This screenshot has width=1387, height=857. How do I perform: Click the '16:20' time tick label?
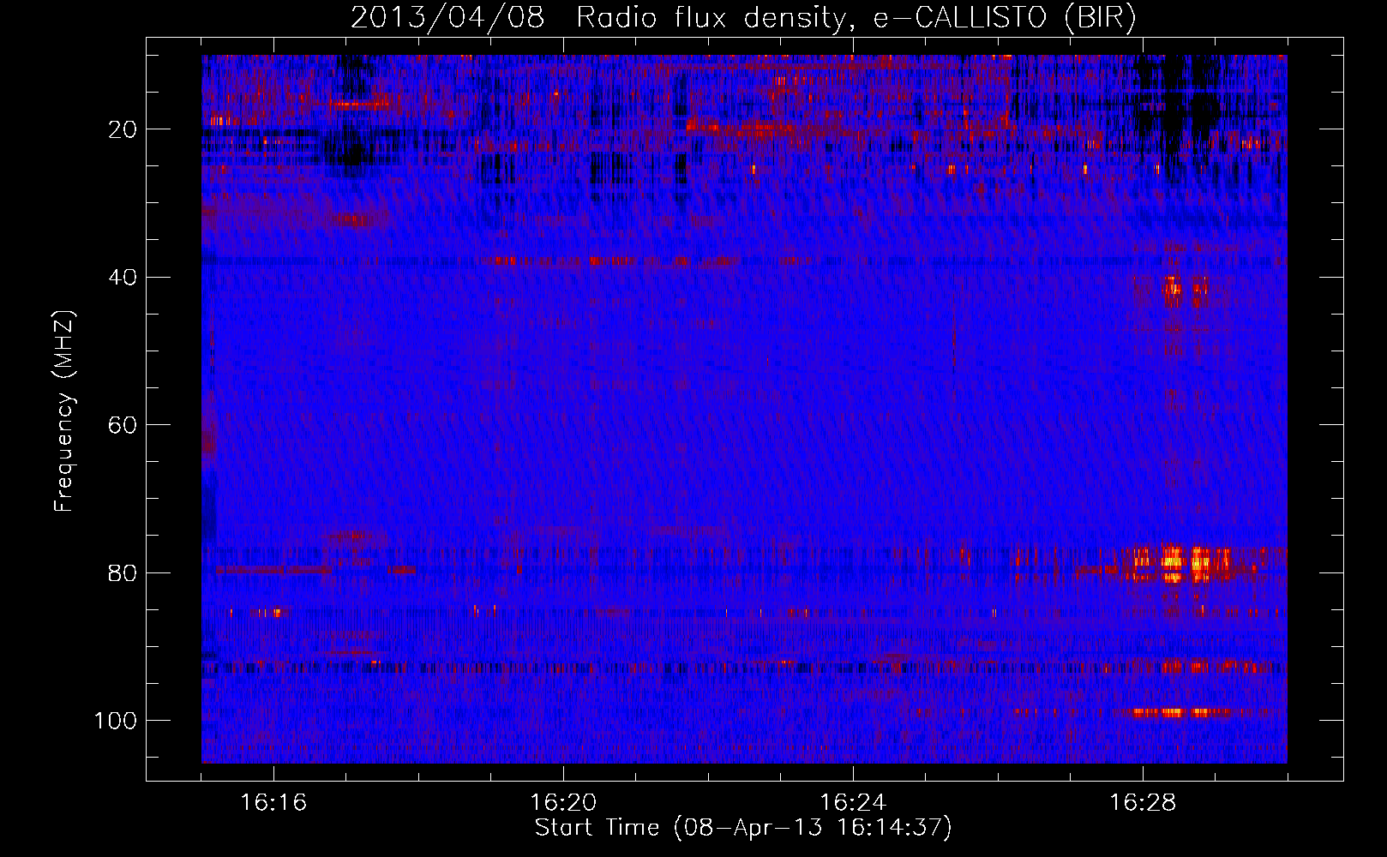[x=563, y=802]
